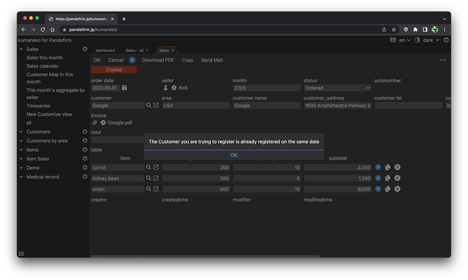Remove seller Bob with the X icon
The width and height of the screenshot is (468, 280).
[174, 88]
